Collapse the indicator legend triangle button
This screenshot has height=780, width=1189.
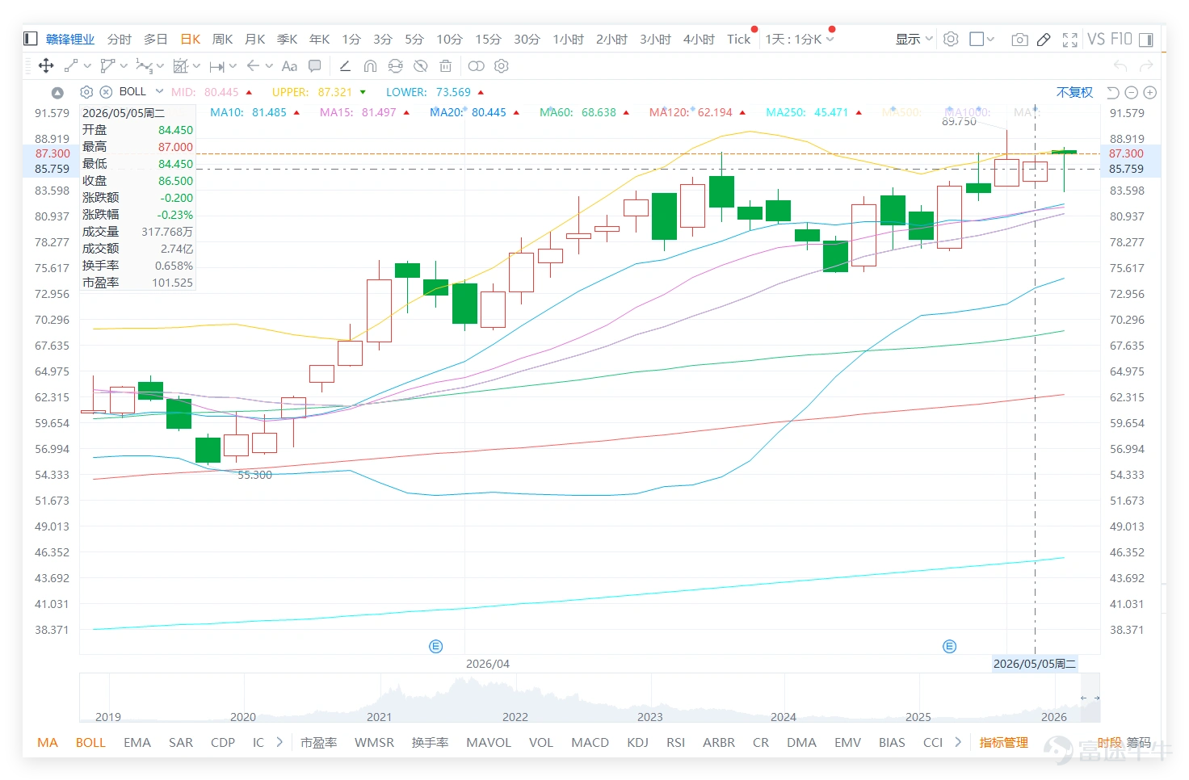[x=57, y=93]
